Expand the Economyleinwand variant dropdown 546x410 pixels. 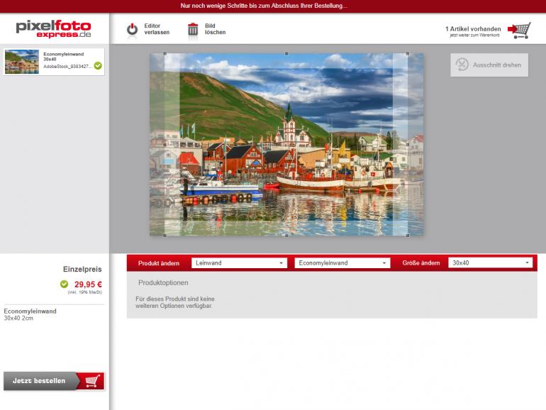pos(342,263)
